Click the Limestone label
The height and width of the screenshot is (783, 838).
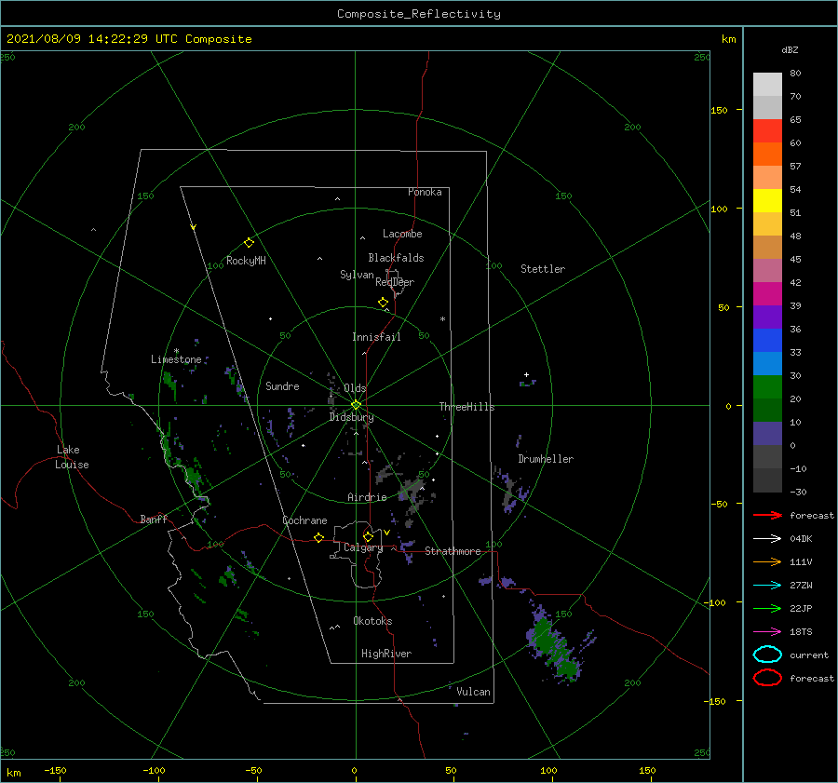point(176,359)
